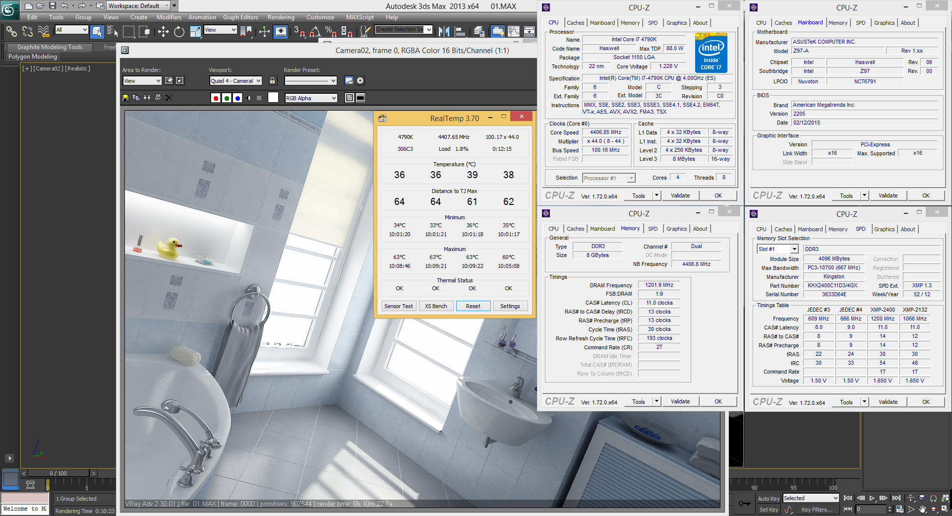Click Bind to Space Warp icon
Screen dimensions: 952x516
[44, 32]
